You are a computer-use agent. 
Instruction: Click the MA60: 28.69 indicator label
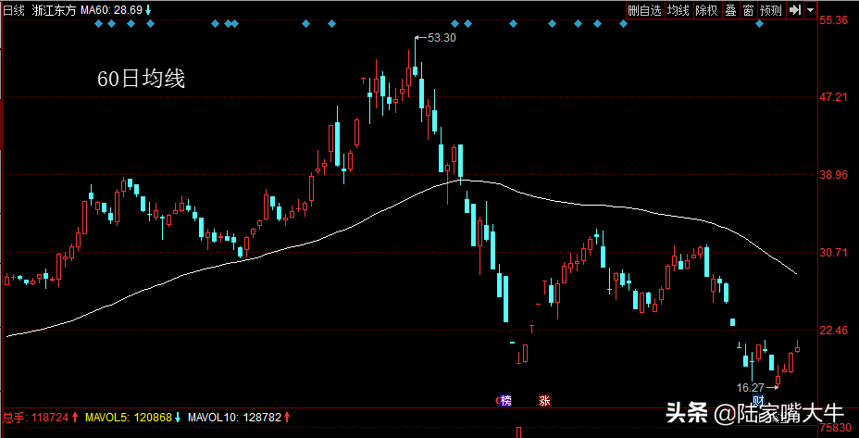click(116, 10)
